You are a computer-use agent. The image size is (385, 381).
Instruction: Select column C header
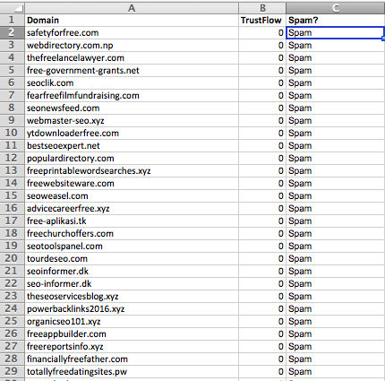(x=336, y=8)
